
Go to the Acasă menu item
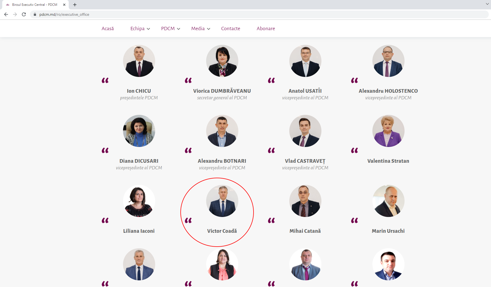pyautogui.click(x=108, y=29)
